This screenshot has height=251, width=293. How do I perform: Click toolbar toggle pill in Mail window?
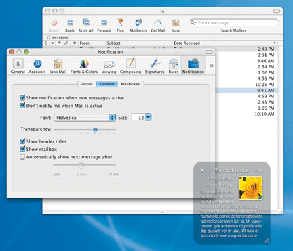pos(277,11)
